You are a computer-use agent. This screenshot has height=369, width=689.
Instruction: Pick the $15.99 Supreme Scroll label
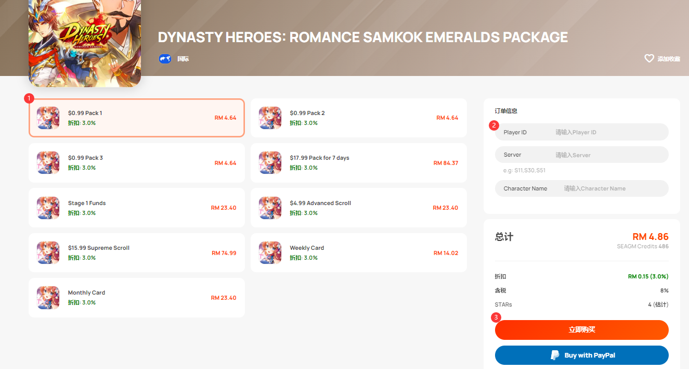pos(99,248)
